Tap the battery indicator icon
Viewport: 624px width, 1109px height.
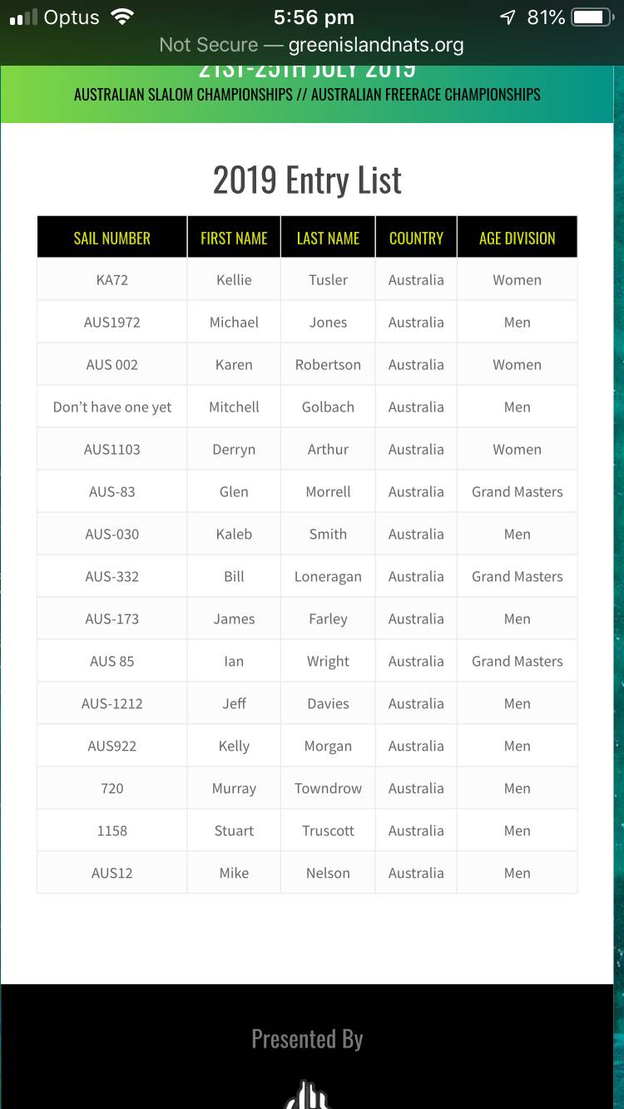(x=592, y=17)
